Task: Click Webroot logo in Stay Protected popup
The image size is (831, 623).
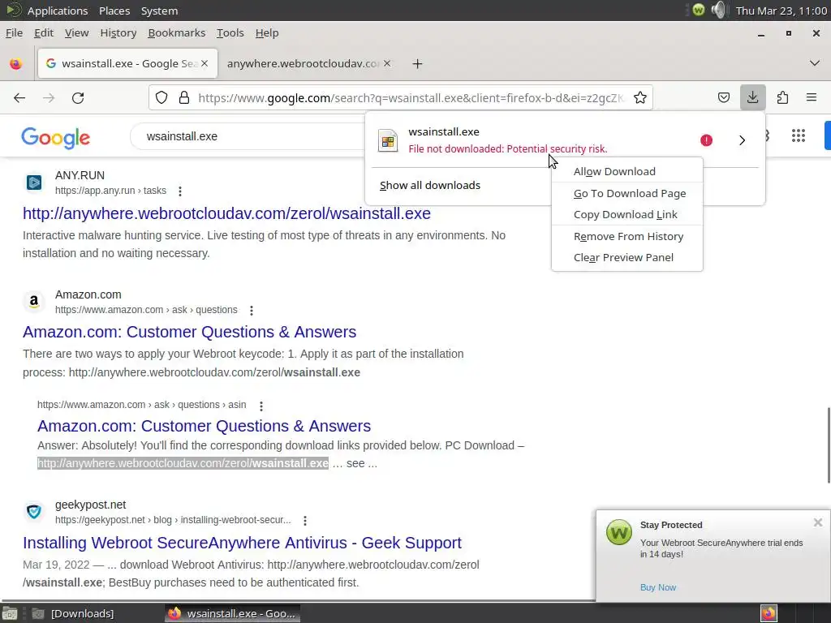Action: click(x=619, y=532)
